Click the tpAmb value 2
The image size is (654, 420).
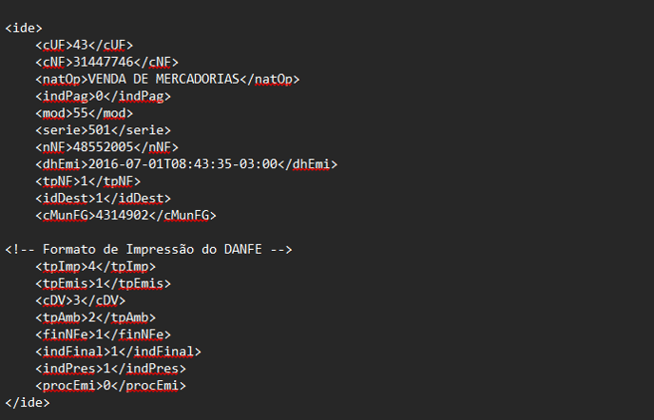[x=92, y=317]
